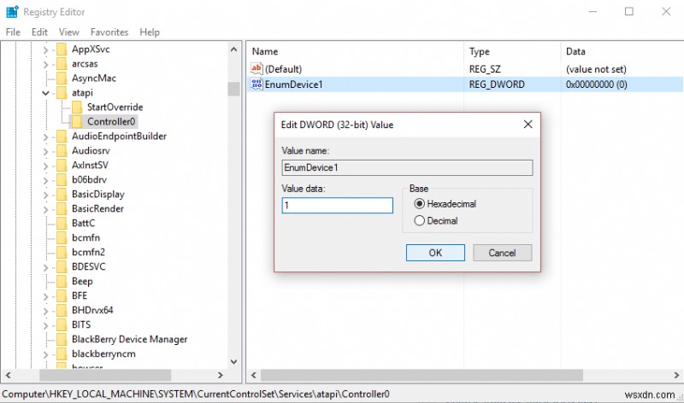Click the AsyncMac folder icon
This screenshot has height=403, width=684.
62,78
